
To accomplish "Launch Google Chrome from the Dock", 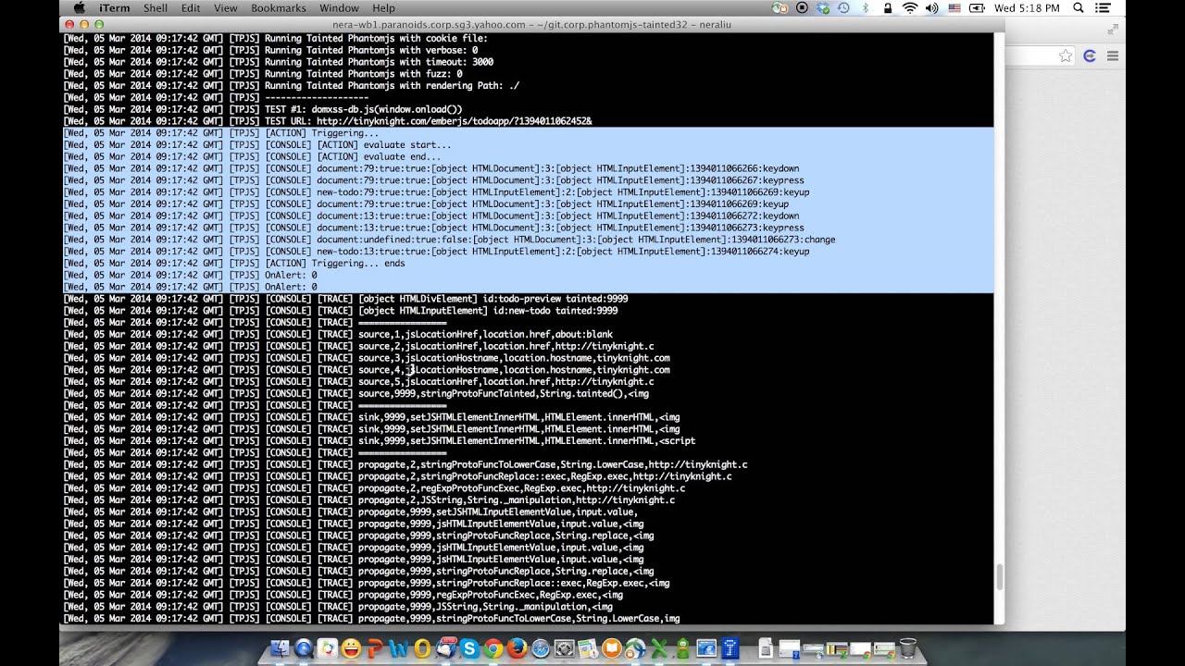I will (x=493, y=648).
